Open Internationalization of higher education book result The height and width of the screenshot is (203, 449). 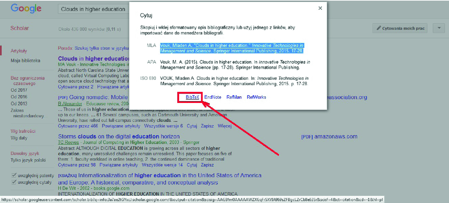(x=160, y=179)
